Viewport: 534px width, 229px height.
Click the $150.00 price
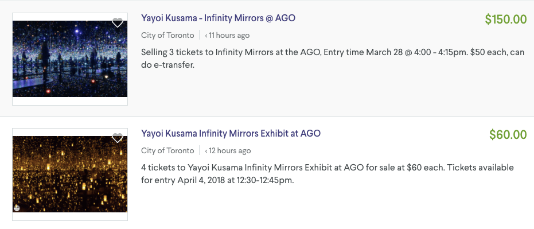(506, 20)
